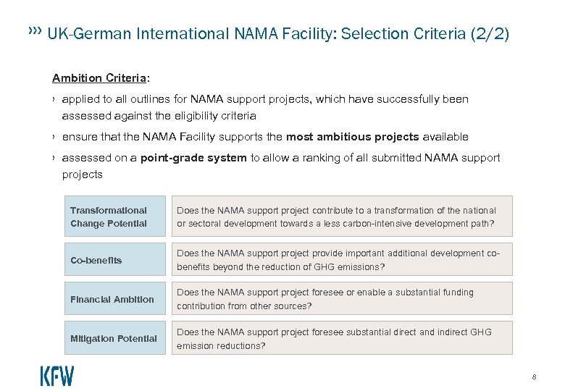Screen dimensions: 565x391
Task: Click the third bullet chevron 'assessed on'
Action: (54, 158)
